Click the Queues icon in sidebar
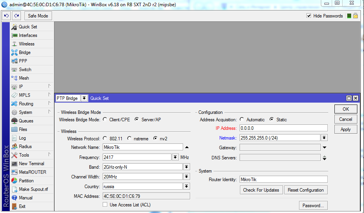Screen dimensions: 364x213 14,121
